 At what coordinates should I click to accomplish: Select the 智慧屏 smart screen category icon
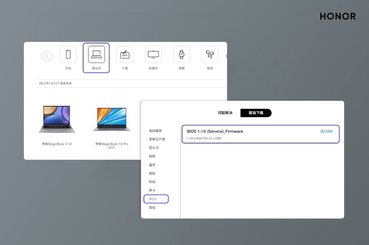(x=153, y=54)
